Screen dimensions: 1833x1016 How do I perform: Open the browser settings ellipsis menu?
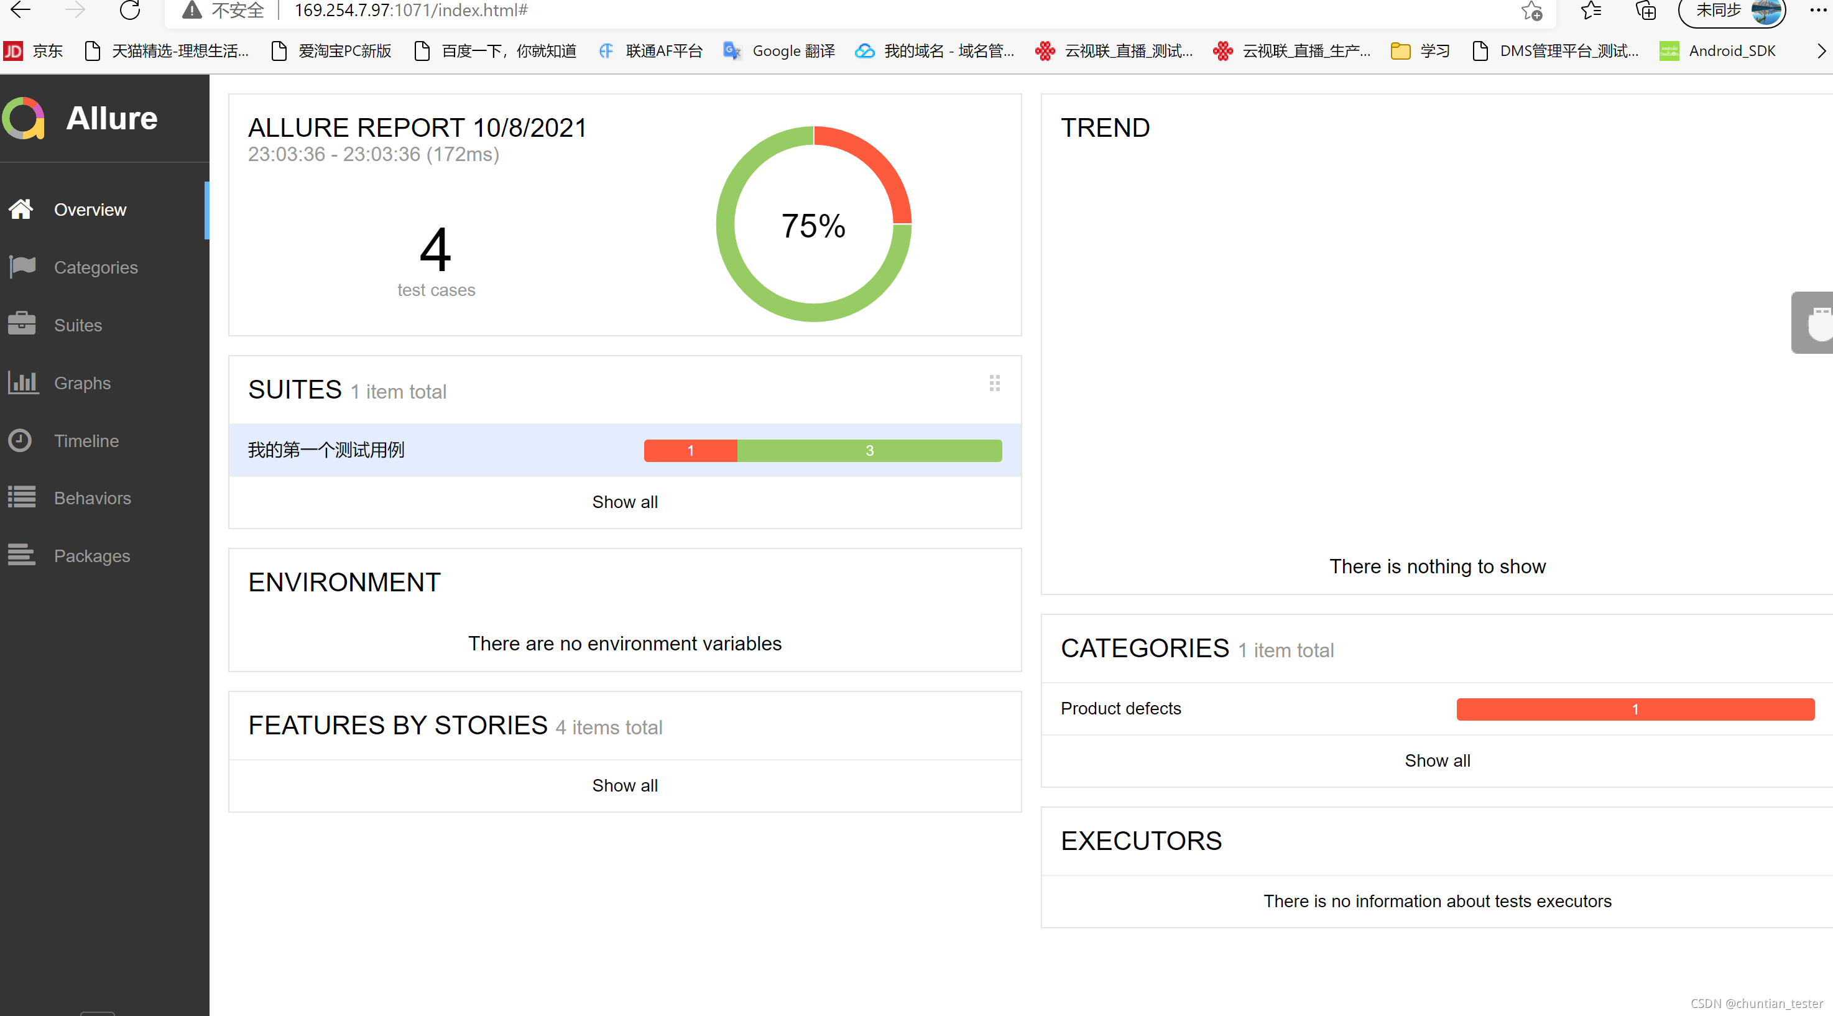point(1817,10)
